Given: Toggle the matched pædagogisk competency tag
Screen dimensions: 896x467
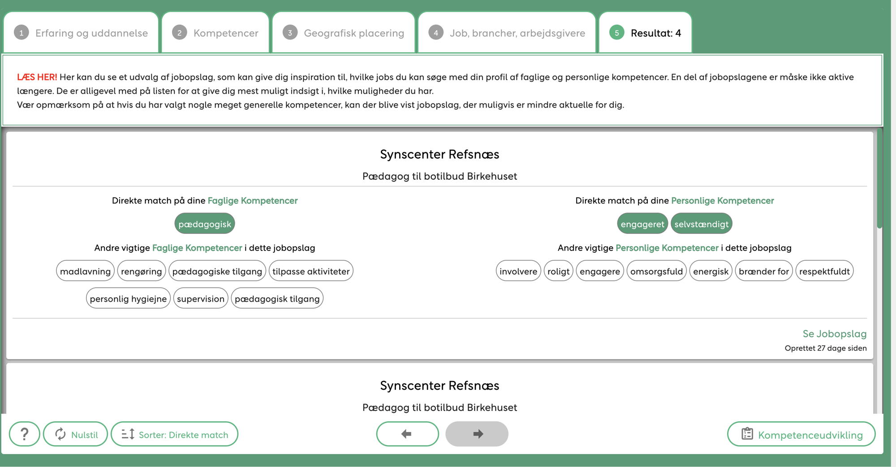Looking at the screenshot, I should click(x=205, y=224).
